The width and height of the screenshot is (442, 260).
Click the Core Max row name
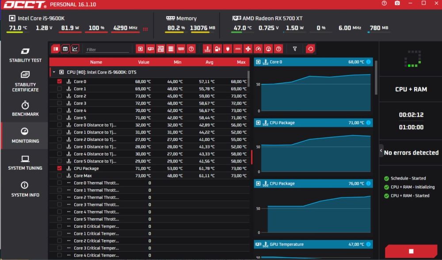click(83, 176)
